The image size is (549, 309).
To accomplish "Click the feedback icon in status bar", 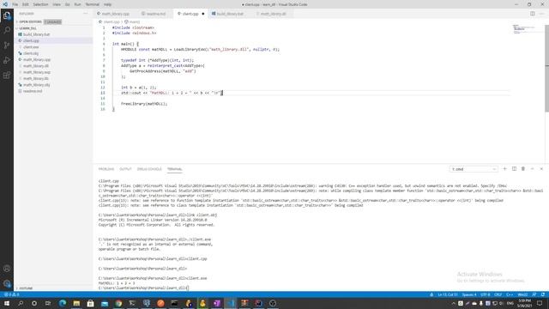I will click(x=534, y=294).
